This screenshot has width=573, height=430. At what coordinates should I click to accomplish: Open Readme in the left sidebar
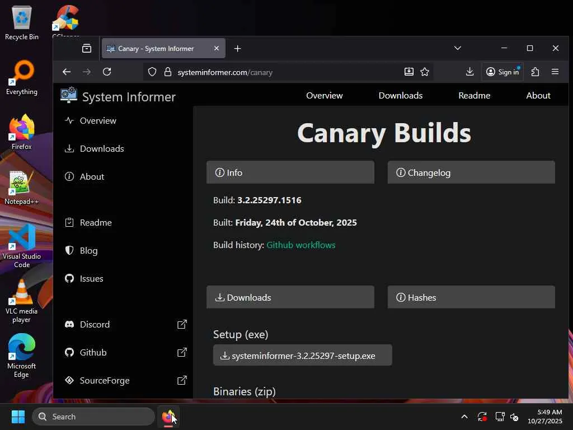96,223
